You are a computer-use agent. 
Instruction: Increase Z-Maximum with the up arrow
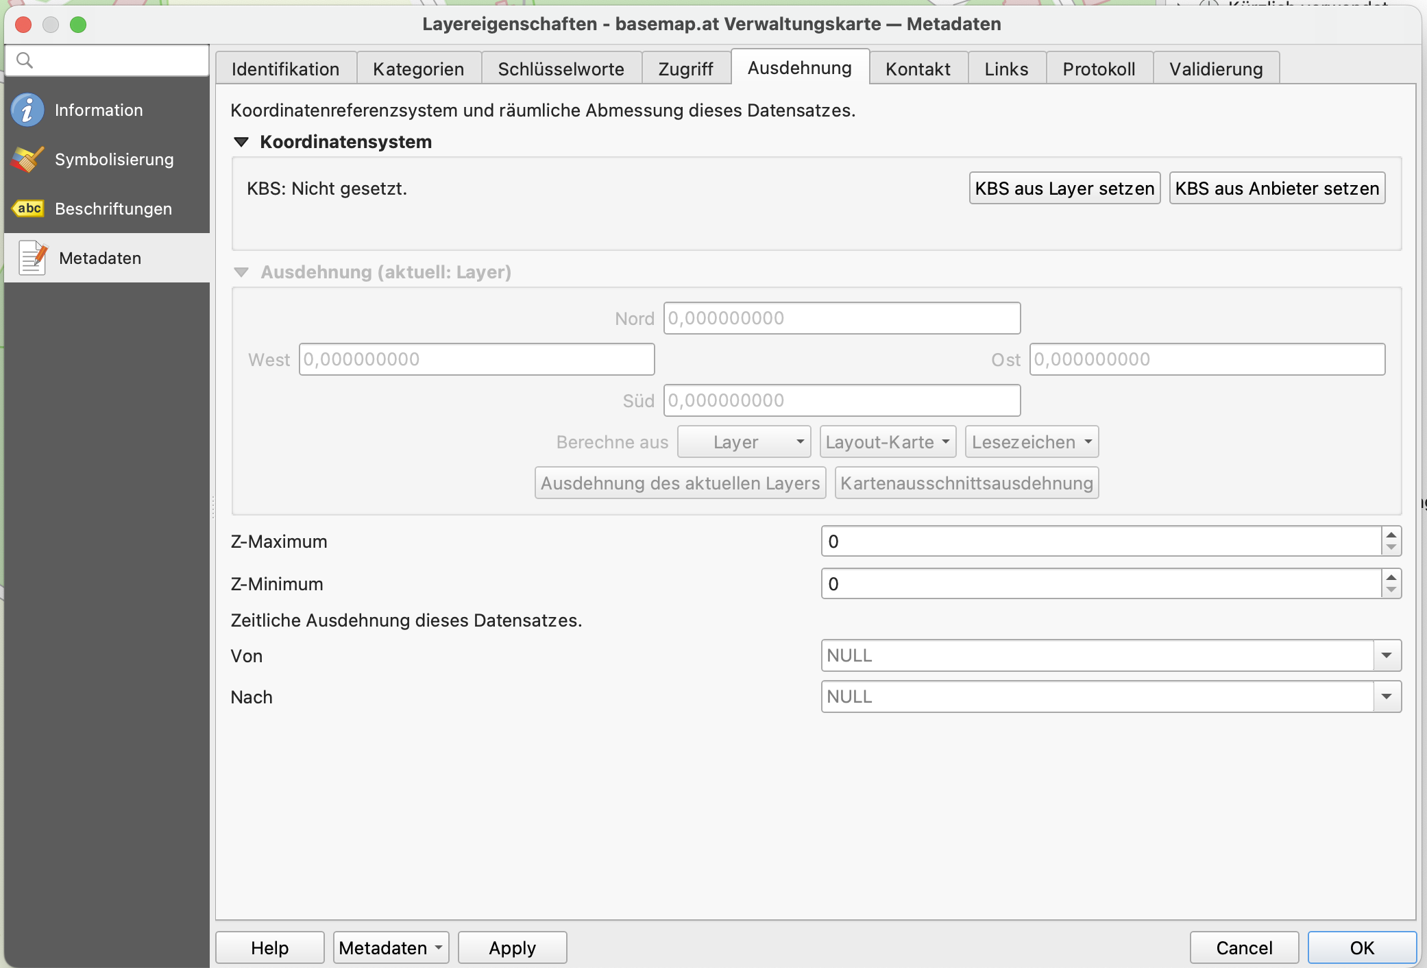[x=1391, y=535]
